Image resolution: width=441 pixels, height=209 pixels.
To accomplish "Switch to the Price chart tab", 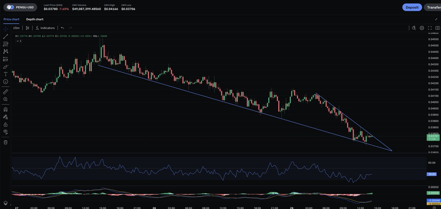I will click(11, 19).
